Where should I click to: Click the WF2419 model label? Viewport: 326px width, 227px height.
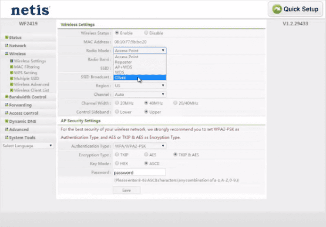pyautogui.click(x=28, y=24)
